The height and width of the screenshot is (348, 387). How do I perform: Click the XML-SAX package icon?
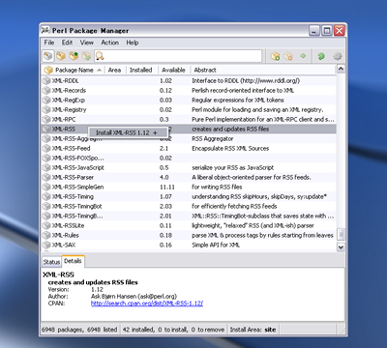(x=46, y=245)
